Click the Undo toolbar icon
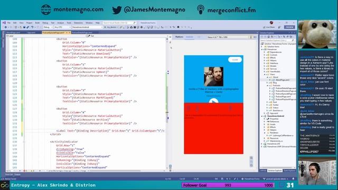 click(x=32, y=27)
